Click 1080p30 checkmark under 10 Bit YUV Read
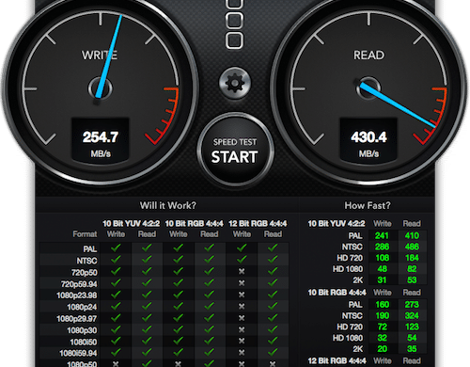Viewport: 470px width, 367px height. [x=147, y=329]
